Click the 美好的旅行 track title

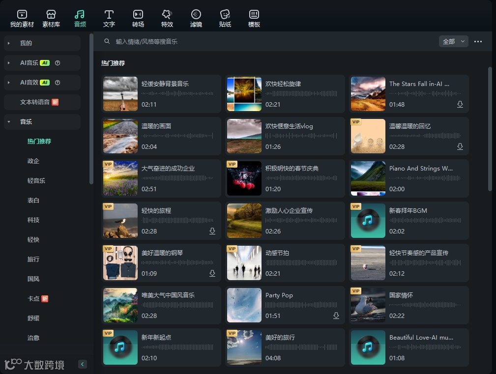click(280, 337)
